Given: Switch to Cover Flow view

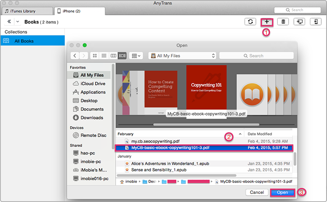Looking at the screenshot, I should [122, 56].
